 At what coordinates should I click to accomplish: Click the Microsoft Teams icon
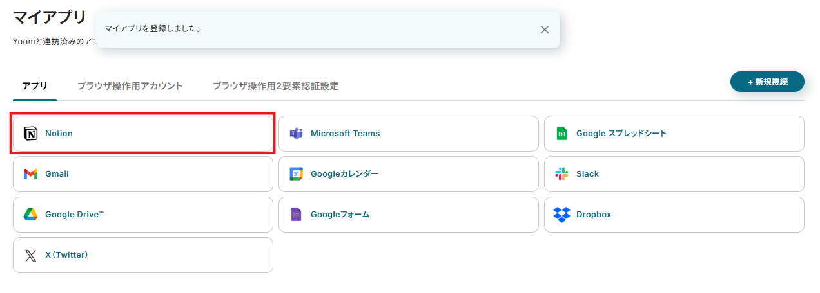click(x=296, y=134)
